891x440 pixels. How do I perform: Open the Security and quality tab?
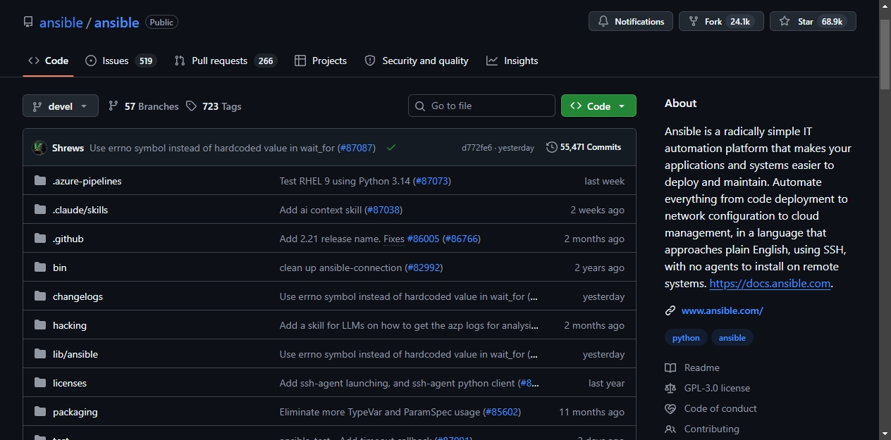(x=417, y=61)
